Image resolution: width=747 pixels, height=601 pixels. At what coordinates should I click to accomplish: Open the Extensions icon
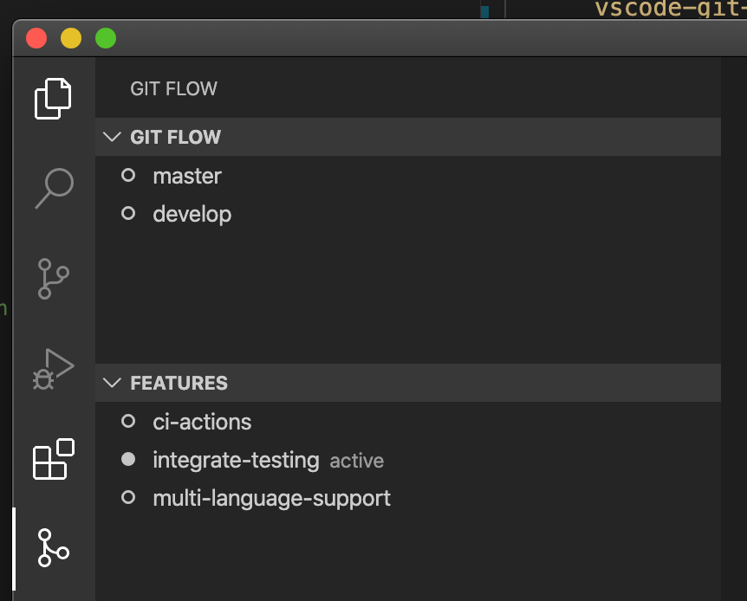tap(53, 458)
